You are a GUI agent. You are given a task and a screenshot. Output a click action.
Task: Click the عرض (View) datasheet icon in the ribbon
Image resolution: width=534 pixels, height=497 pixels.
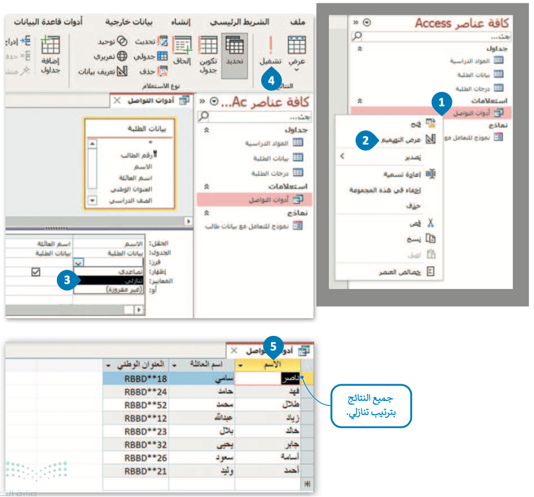pyautogui.click(x=297, y=45)
